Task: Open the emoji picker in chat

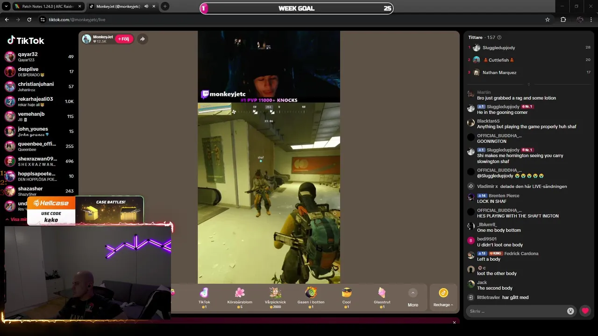Action: point(570,311)
